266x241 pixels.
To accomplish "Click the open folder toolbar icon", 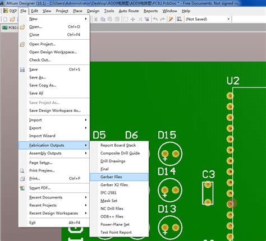I will pyautogui.click(x=12, y=19).
